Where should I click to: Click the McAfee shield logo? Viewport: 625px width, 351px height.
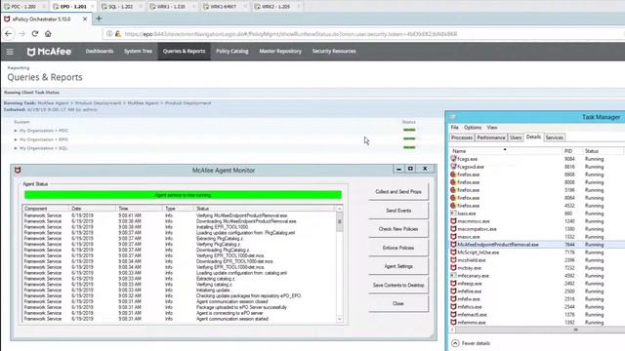click(31, 52)
